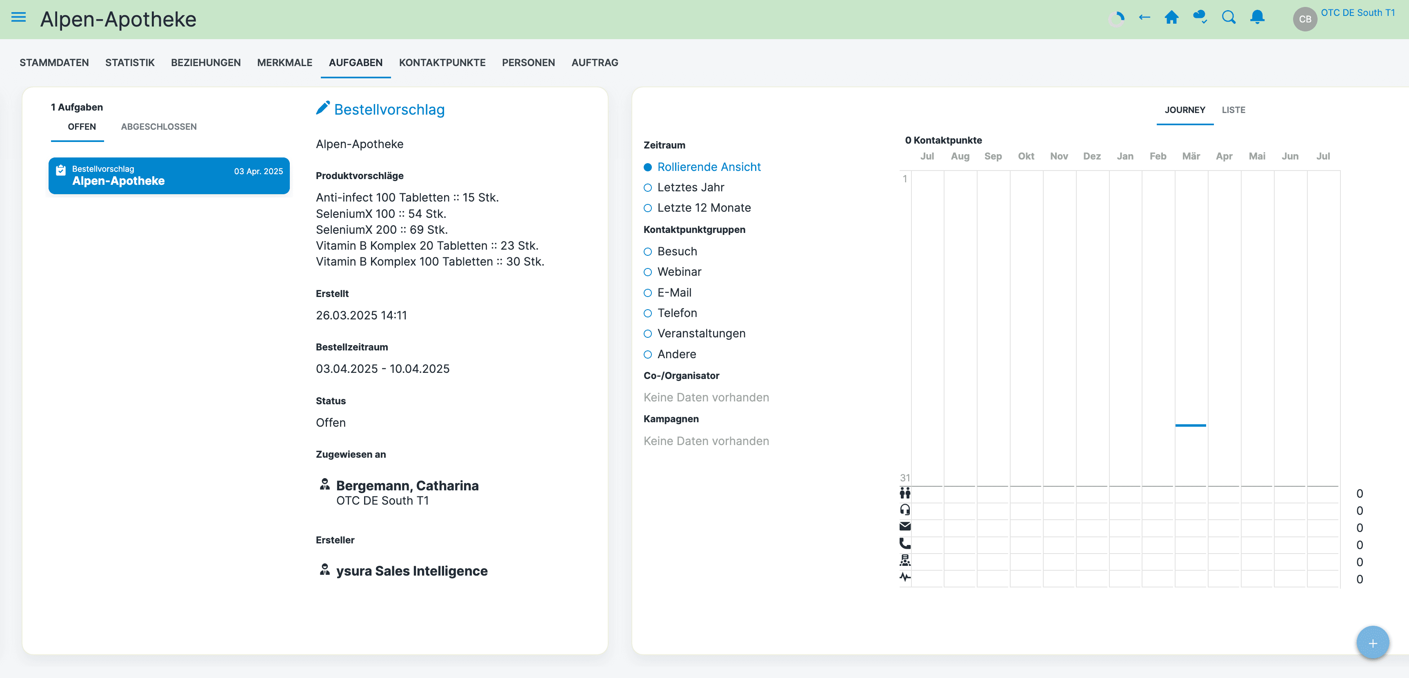Go to home via house icon
Image resolution: width=1409 pixels, height=678 pixels.
pyautogui.click(x=1171, y=18)
